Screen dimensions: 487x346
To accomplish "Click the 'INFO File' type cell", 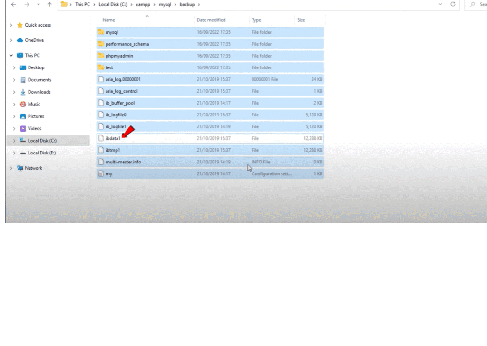I will 261,162.
